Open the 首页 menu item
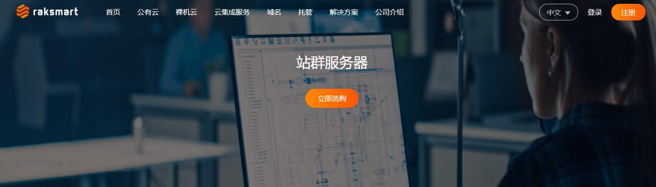656x187 pixels. (113, 12)
